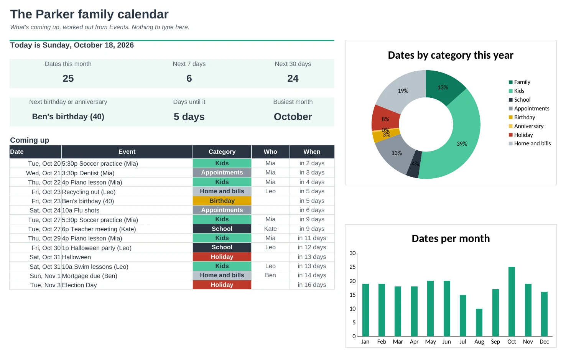Click the Kids legend color swatch
Image resolution: width=566 pixels, height=357 pixels.
tap(511, 91)
